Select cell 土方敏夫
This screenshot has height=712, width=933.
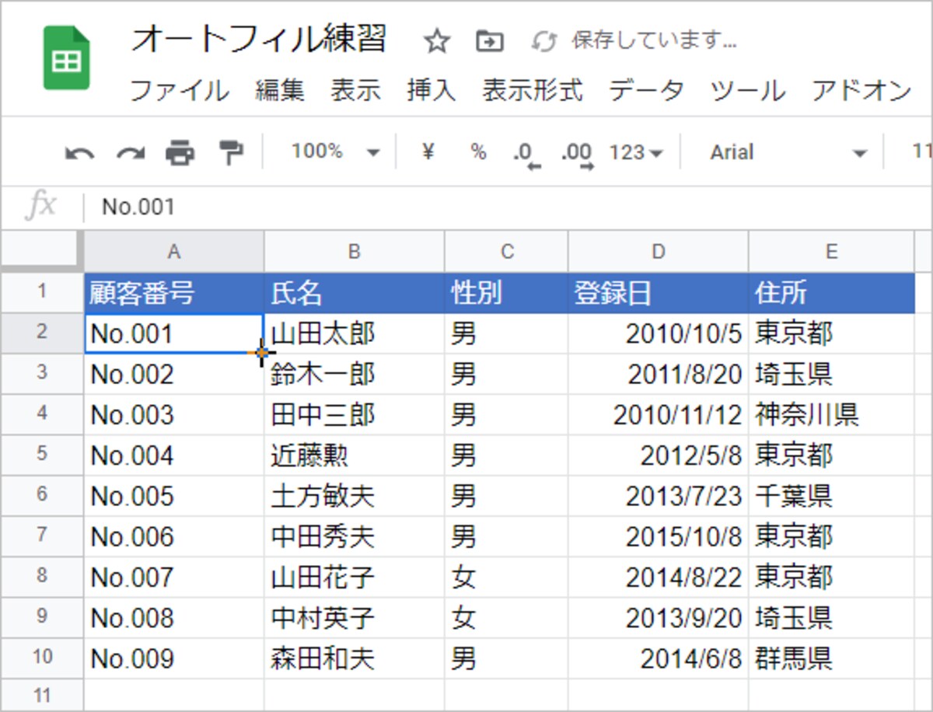tap(354, 495)
